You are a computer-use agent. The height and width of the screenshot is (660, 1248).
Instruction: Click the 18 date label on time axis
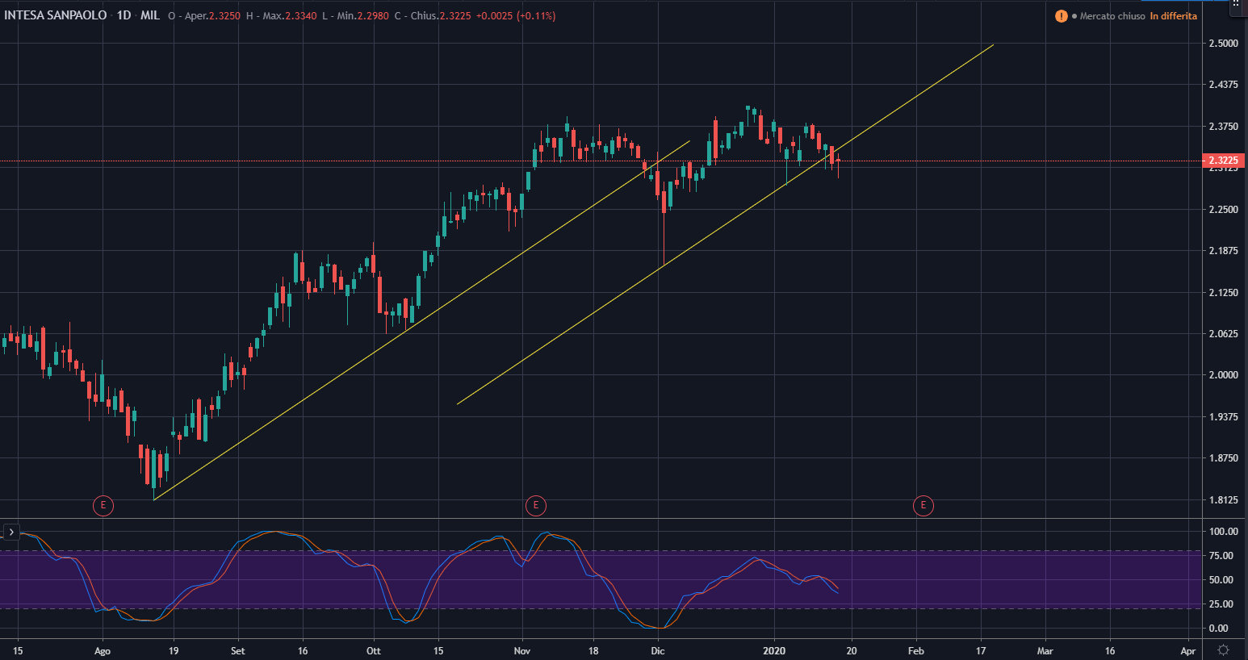pyautogui.click(x=593, y=650)
